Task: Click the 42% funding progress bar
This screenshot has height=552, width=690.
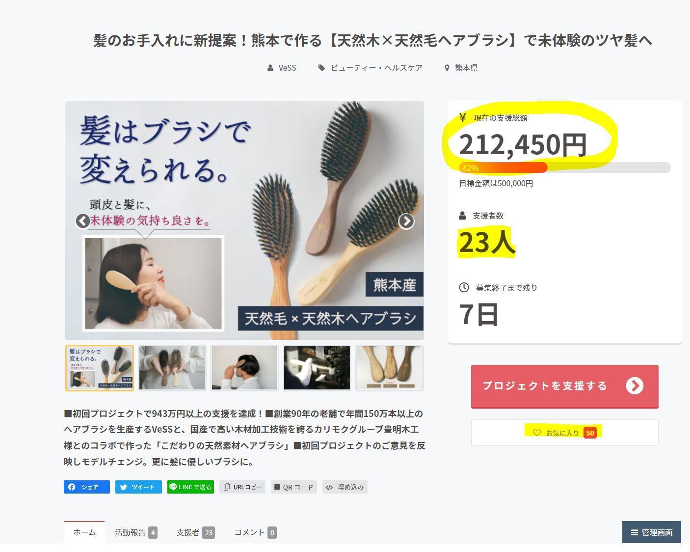Action: [564, 168]
